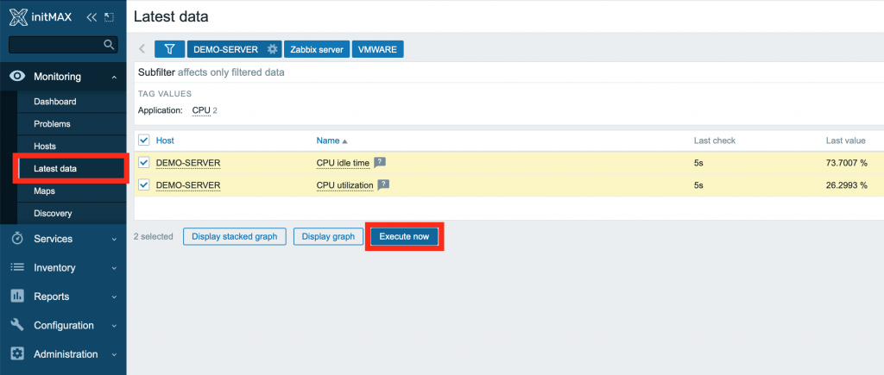
Task: Click the search magnifier icon
Action: (x=109, y=44)
